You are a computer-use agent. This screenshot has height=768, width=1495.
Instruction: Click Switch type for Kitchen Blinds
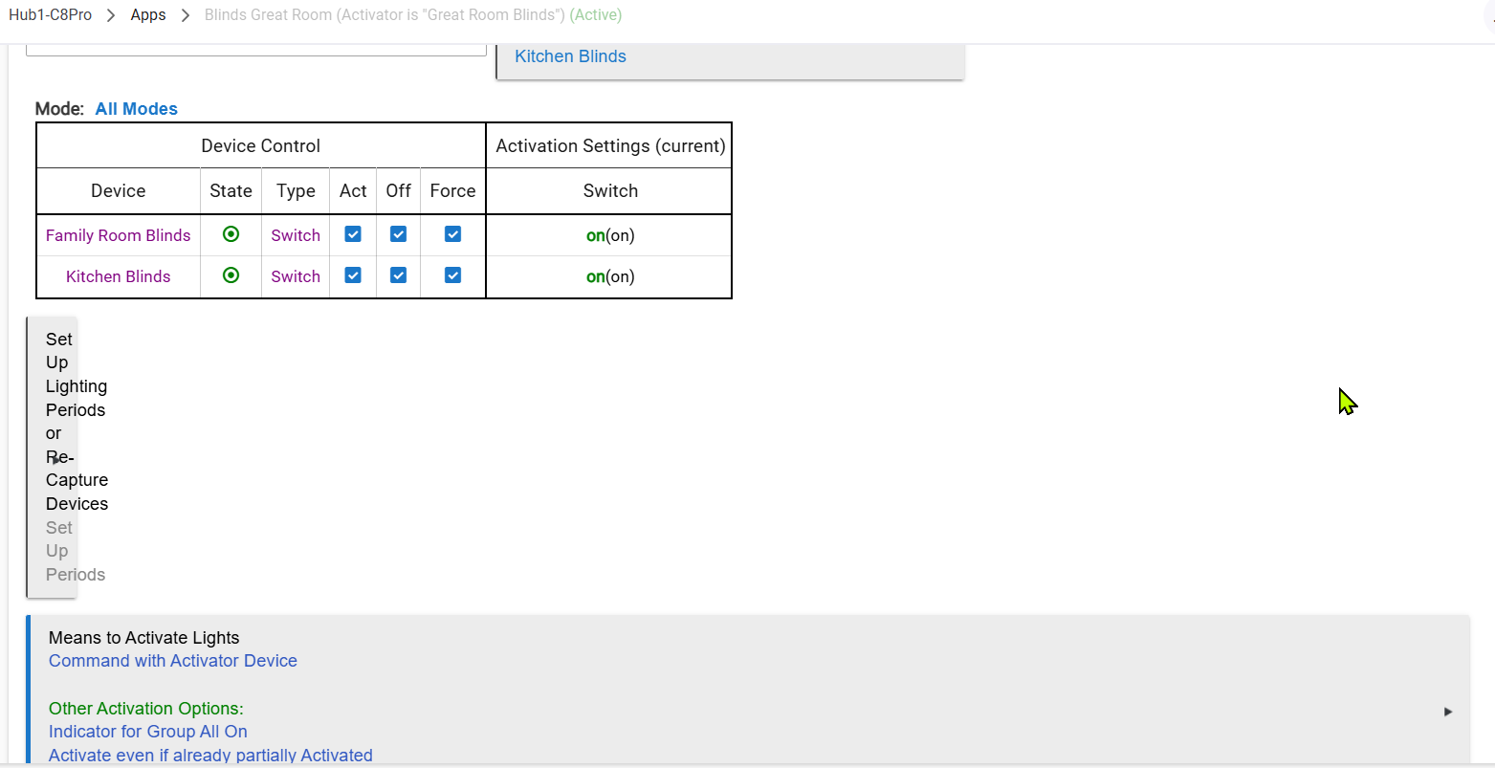click(x=296, y=276)
